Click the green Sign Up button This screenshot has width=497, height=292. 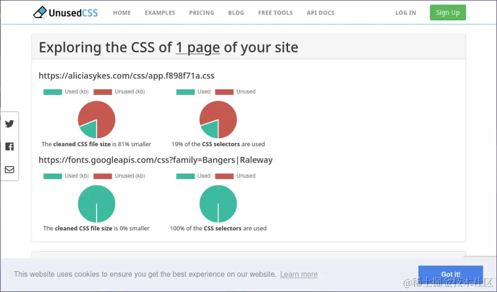(x=448, y=12)
